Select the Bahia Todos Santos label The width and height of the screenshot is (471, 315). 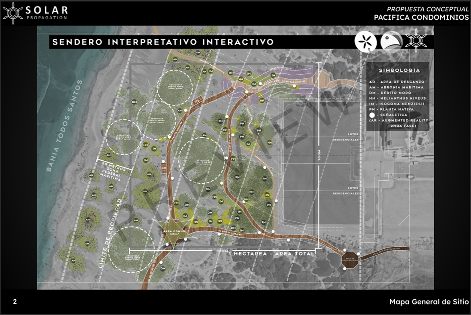[x=65, y=125]
